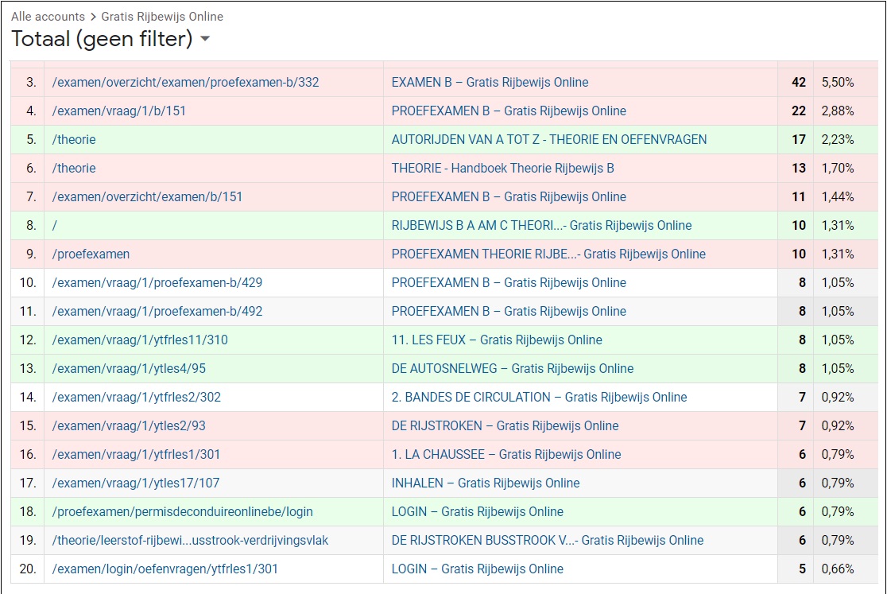The height and width of the screenshot is (594, 887).
Task: Click the "2. BANDES DE CIRCULATION" page title
Action: (539, 397)
